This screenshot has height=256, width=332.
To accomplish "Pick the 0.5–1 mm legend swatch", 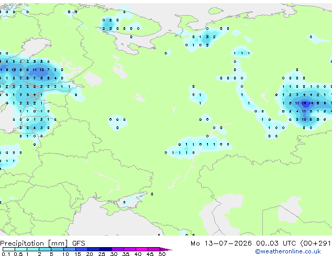I will tap(21, 249).
